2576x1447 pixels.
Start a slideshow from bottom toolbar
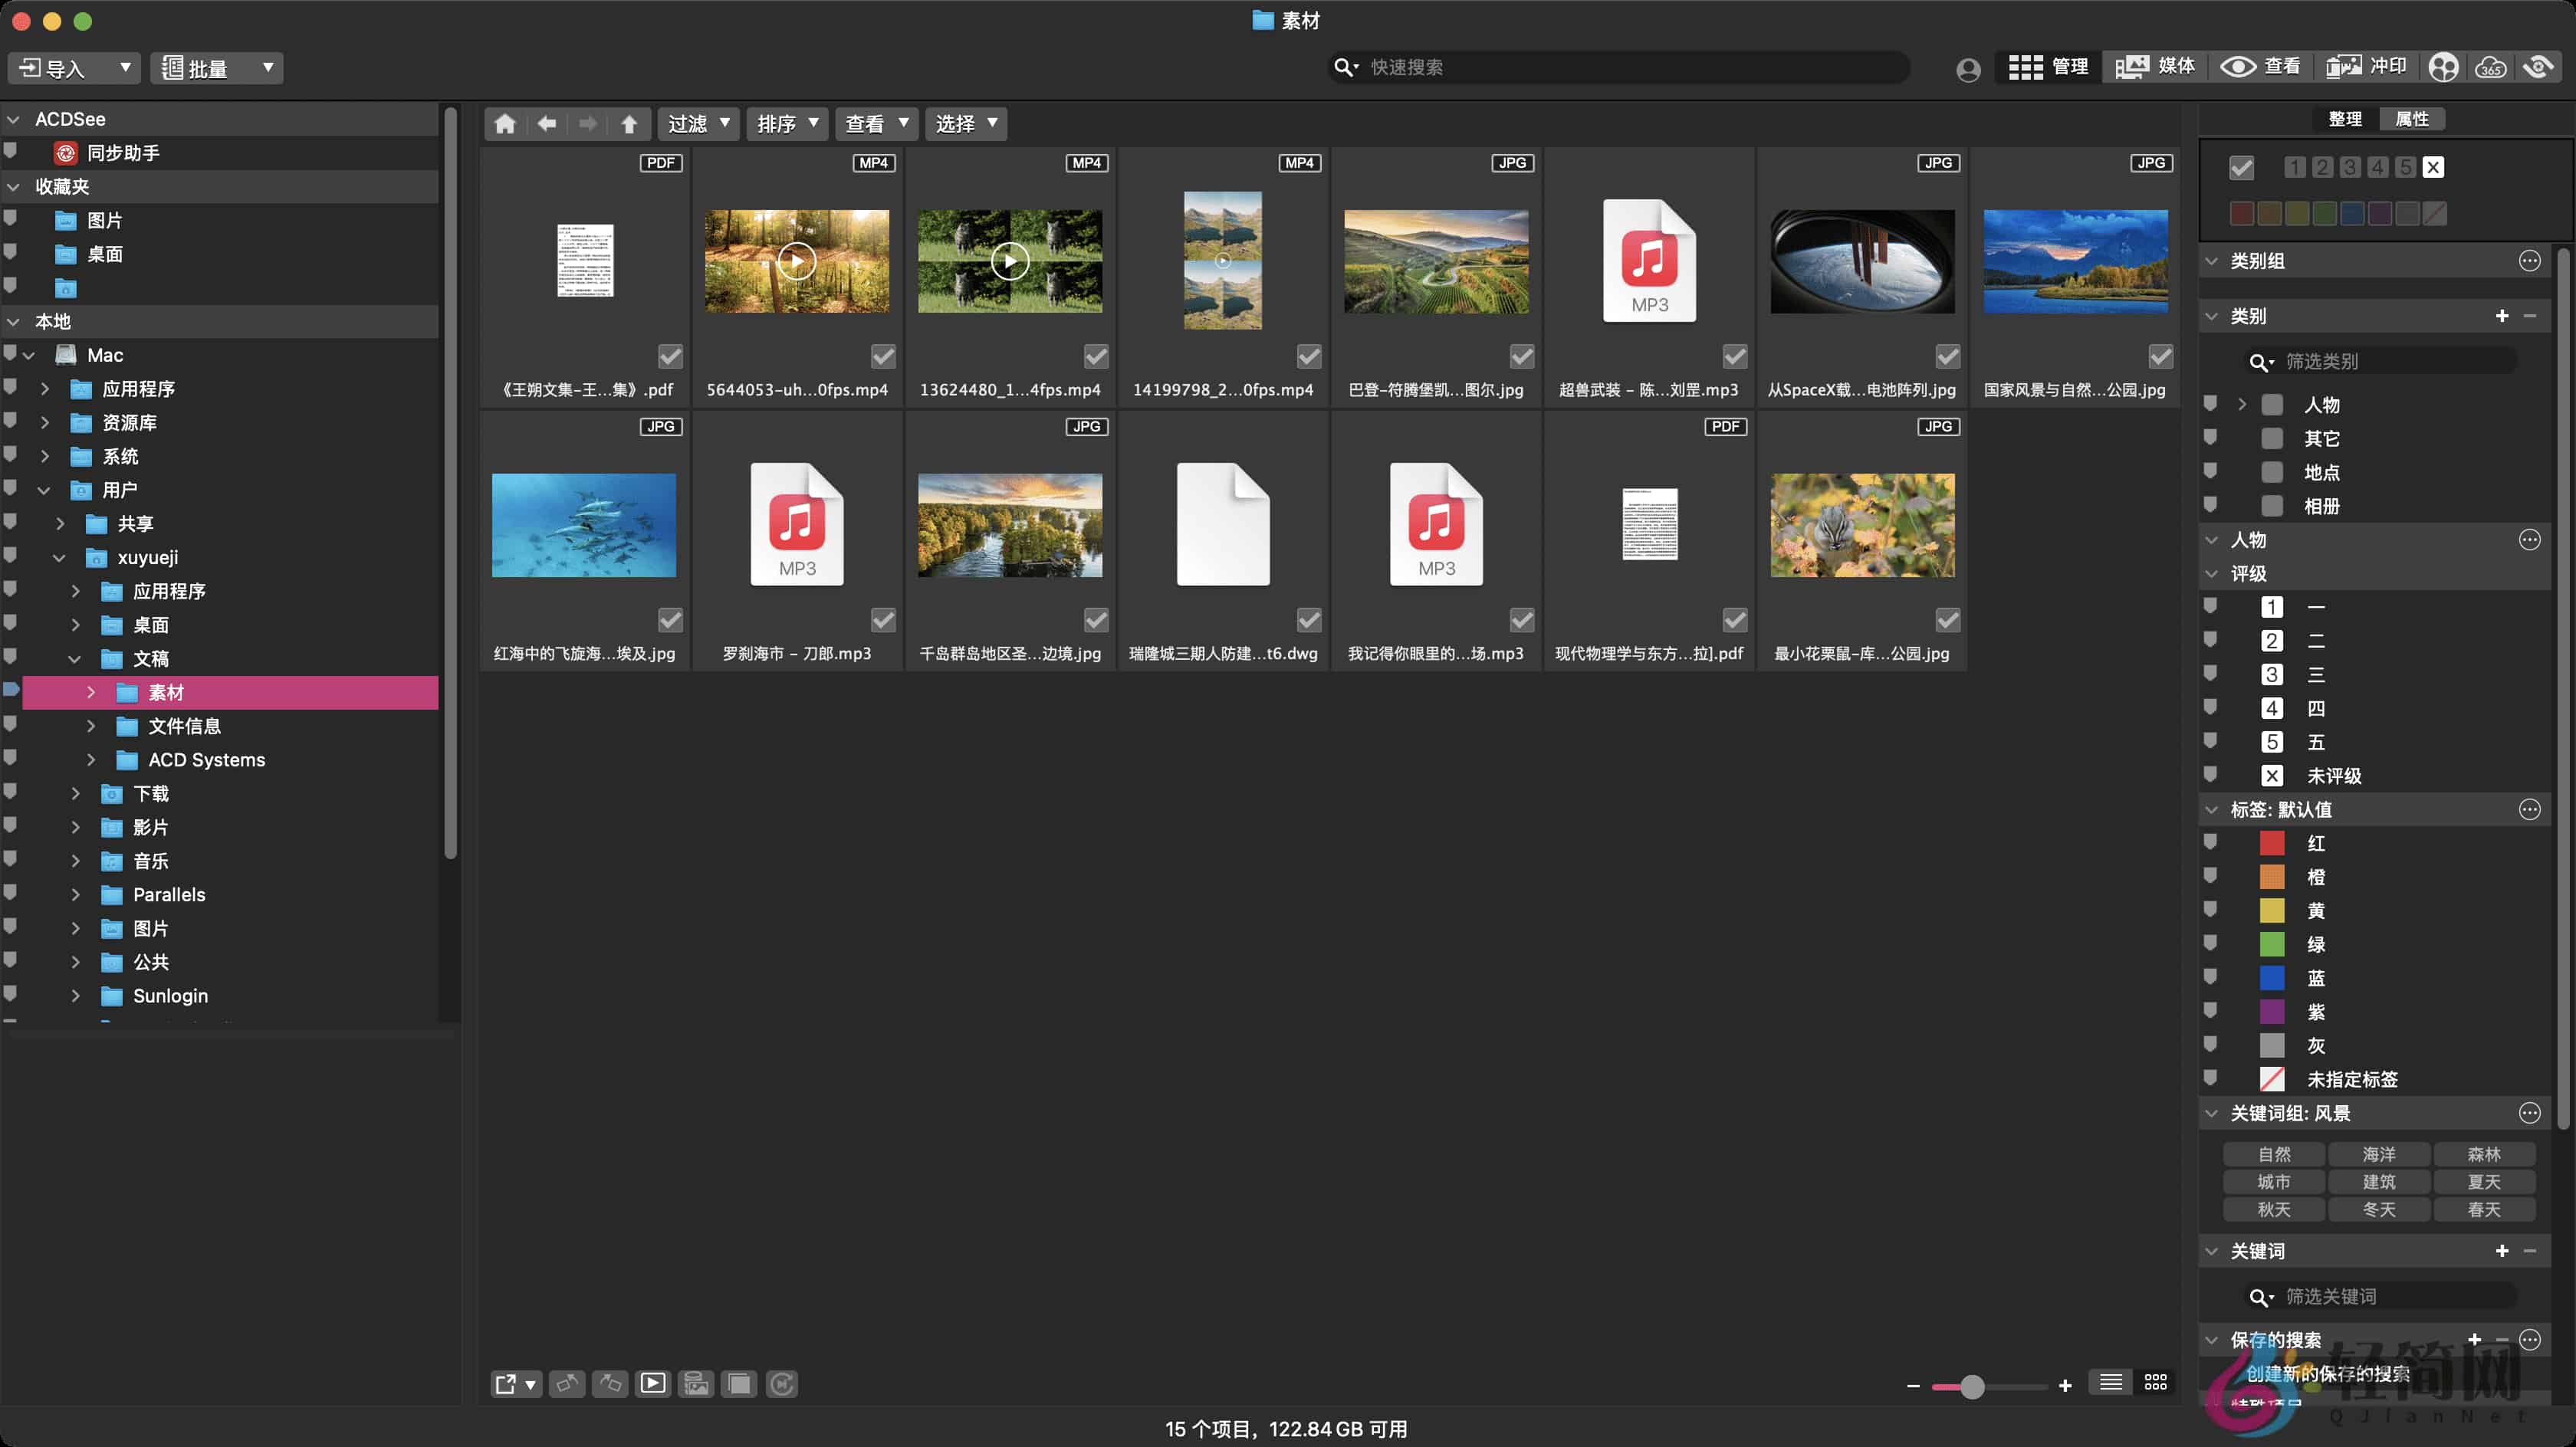[x=653, y=1384]
